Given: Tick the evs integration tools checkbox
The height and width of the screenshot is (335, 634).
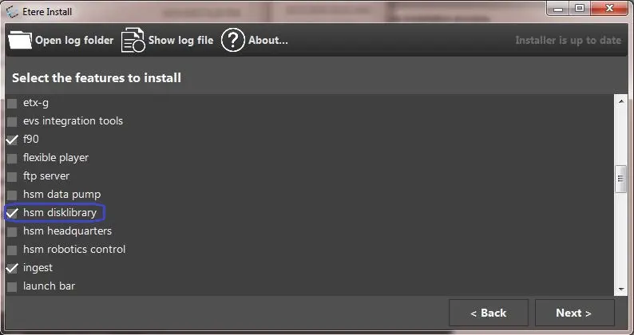Looking at the screenshot, I should (12, 121).
